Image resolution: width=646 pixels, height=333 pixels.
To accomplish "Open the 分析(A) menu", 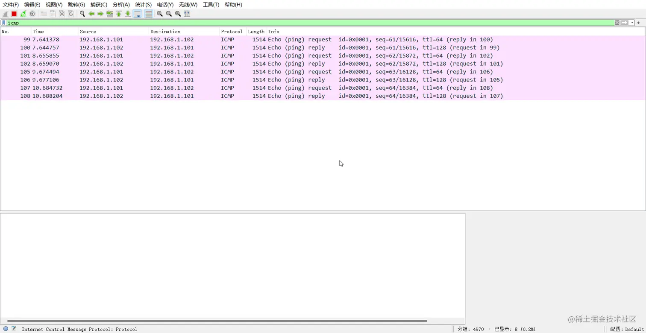I will point(121,5).
